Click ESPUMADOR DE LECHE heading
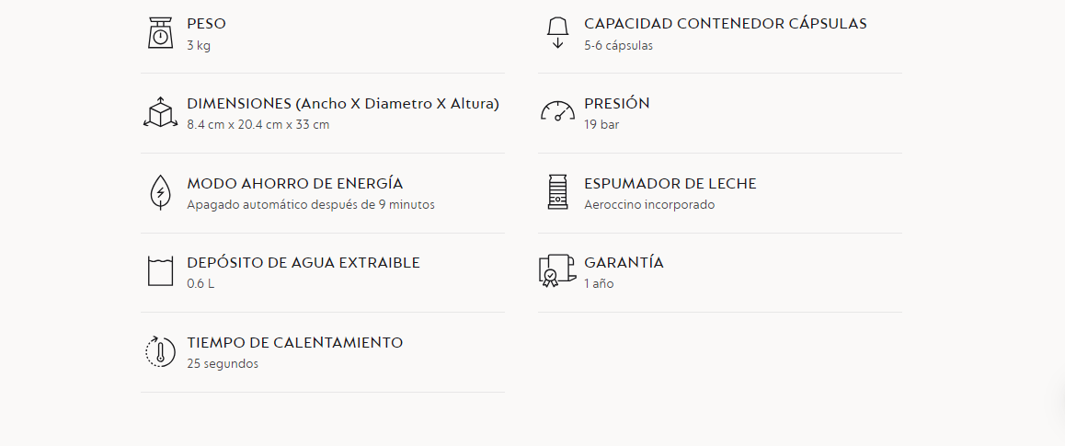The width and height of the screenshot is (1065, 446). (x=670, y=183)
